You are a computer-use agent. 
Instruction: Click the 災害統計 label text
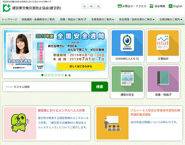coord(163,59)
